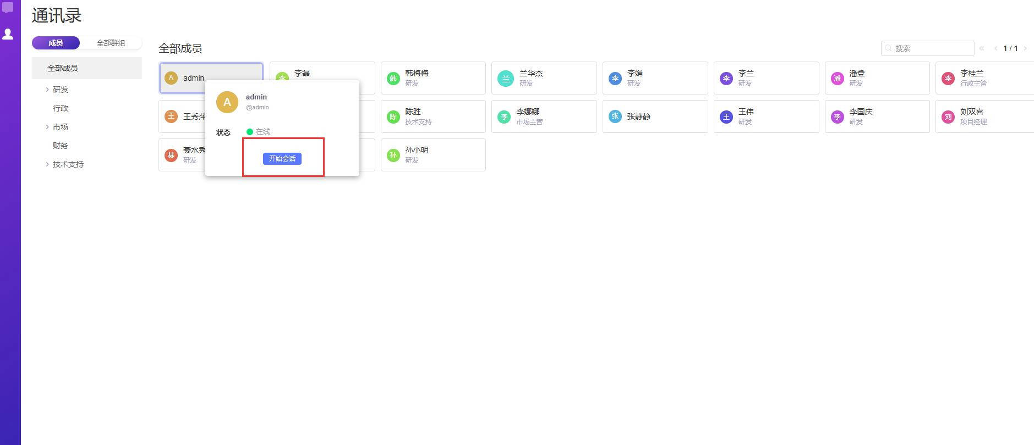Open 潘登's magenta avatar
1034x445 pixels.
[837, 78]
